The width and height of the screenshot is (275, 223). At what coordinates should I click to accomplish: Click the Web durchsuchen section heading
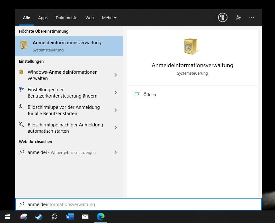coord(36,141)
